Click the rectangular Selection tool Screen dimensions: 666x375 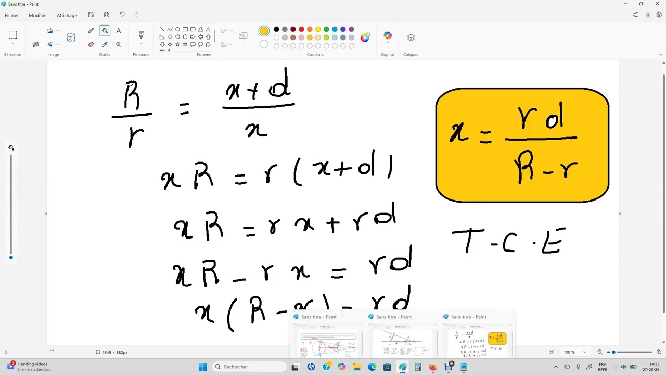point(12,35)
